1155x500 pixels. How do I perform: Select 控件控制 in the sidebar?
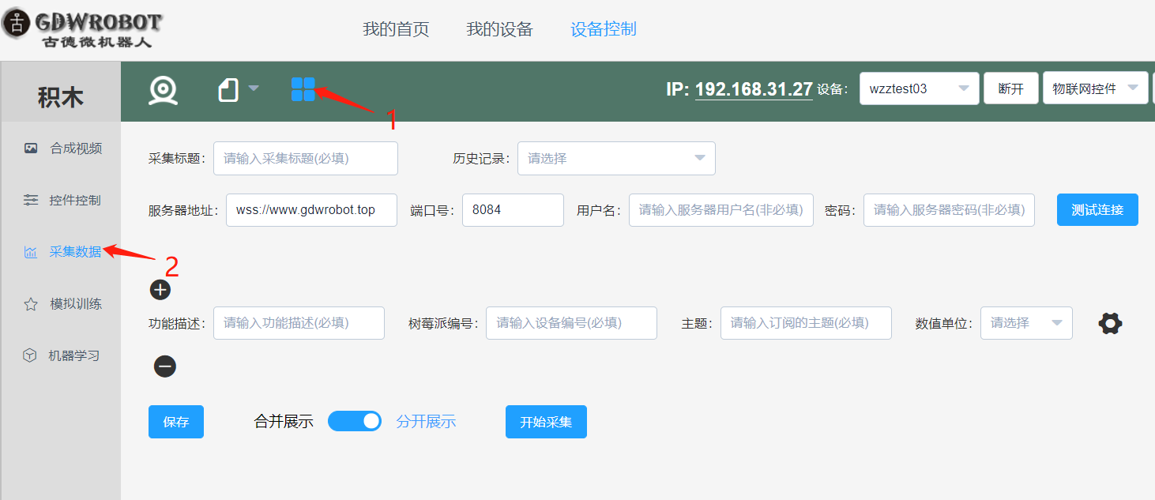point(75,200)
